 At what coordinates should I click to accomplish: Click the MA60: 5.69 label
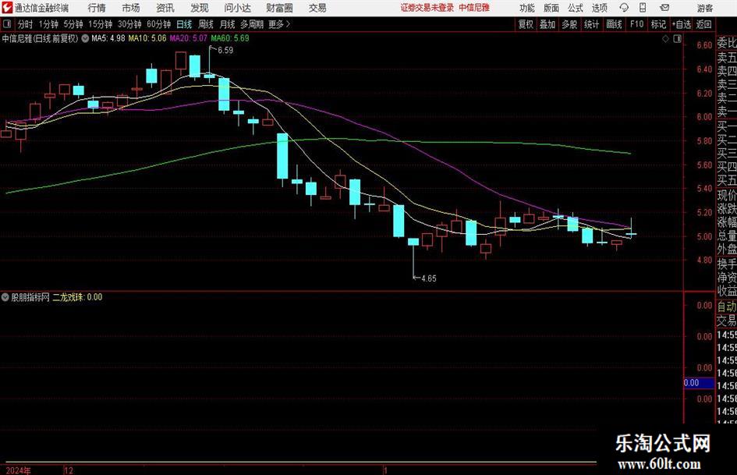[230, 38]
